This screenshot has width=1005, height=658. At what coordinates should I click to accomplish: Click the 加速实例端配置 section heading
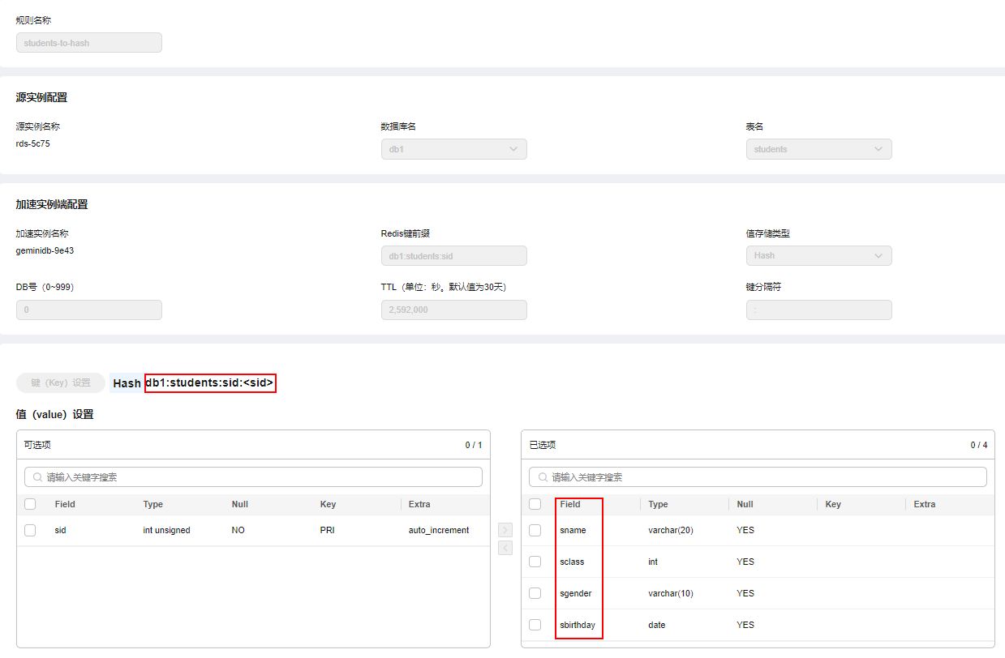point(52,204)
